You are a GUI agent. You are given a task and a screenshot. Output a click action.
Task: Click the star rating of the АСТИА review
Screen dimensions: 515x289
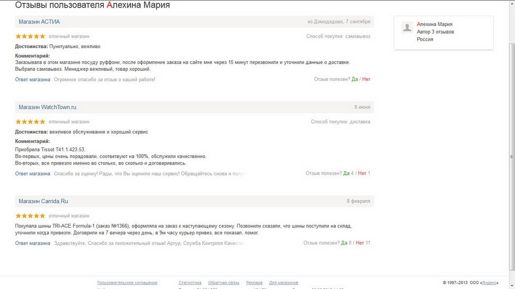30,36
